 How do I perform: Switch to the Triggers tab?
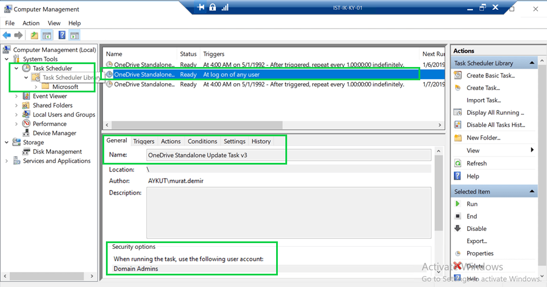(x=144, y=141)
